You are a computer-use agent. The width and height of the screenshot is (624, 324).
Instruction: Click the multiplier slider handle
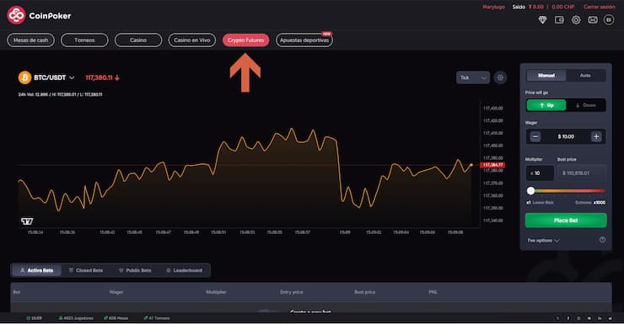point(530,191)
